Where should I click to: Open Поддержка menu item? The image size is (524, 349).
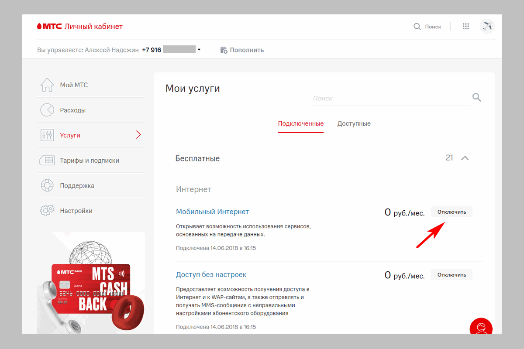(x=90, y=185)
